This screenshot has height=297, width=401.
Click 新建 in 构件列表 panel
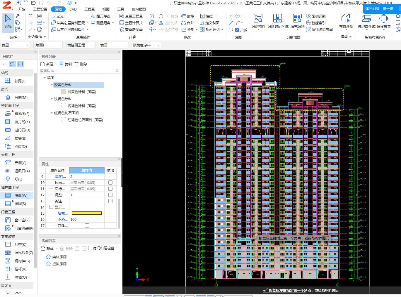pyautogui.click(x=47, y=64)
